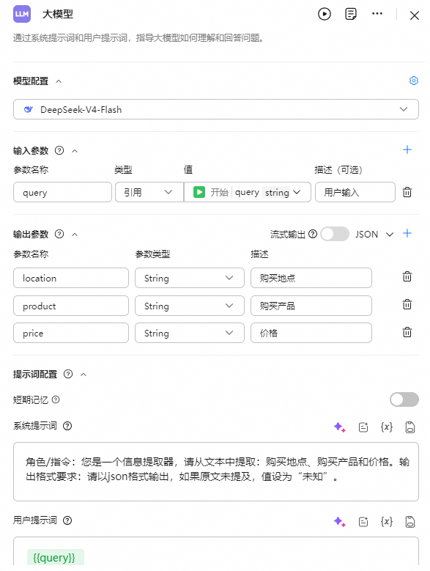Image resolution: width=430 pixels, height=571 pixels.
Task: Open the DeepSeek-V4-Flash model dropdown
Action: [x=216, y=109]
